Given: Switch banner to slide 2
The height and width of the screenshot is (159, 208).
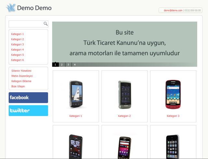Looking at the screenshot, I should coord(62,65).
